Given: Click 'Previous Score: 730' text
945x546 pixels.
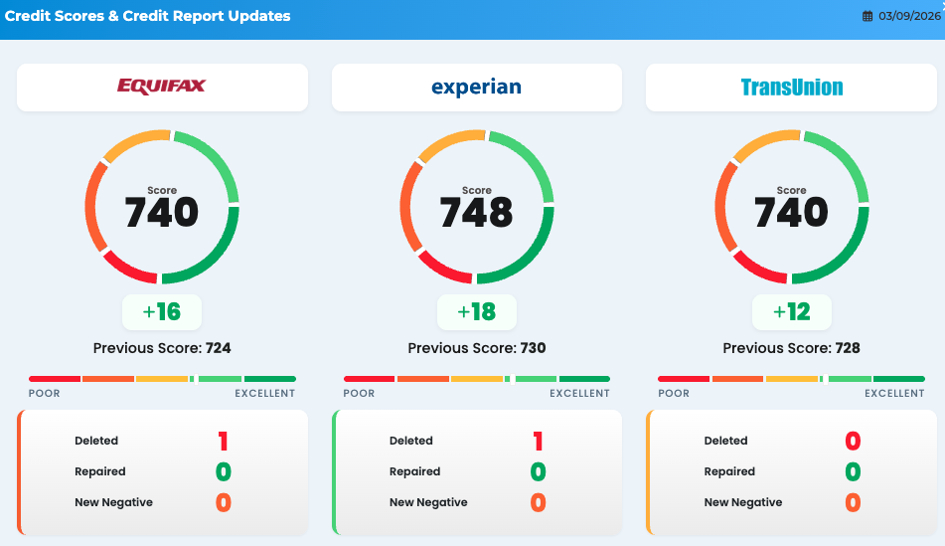Looking at the screenshot, I should click(477, 348).
